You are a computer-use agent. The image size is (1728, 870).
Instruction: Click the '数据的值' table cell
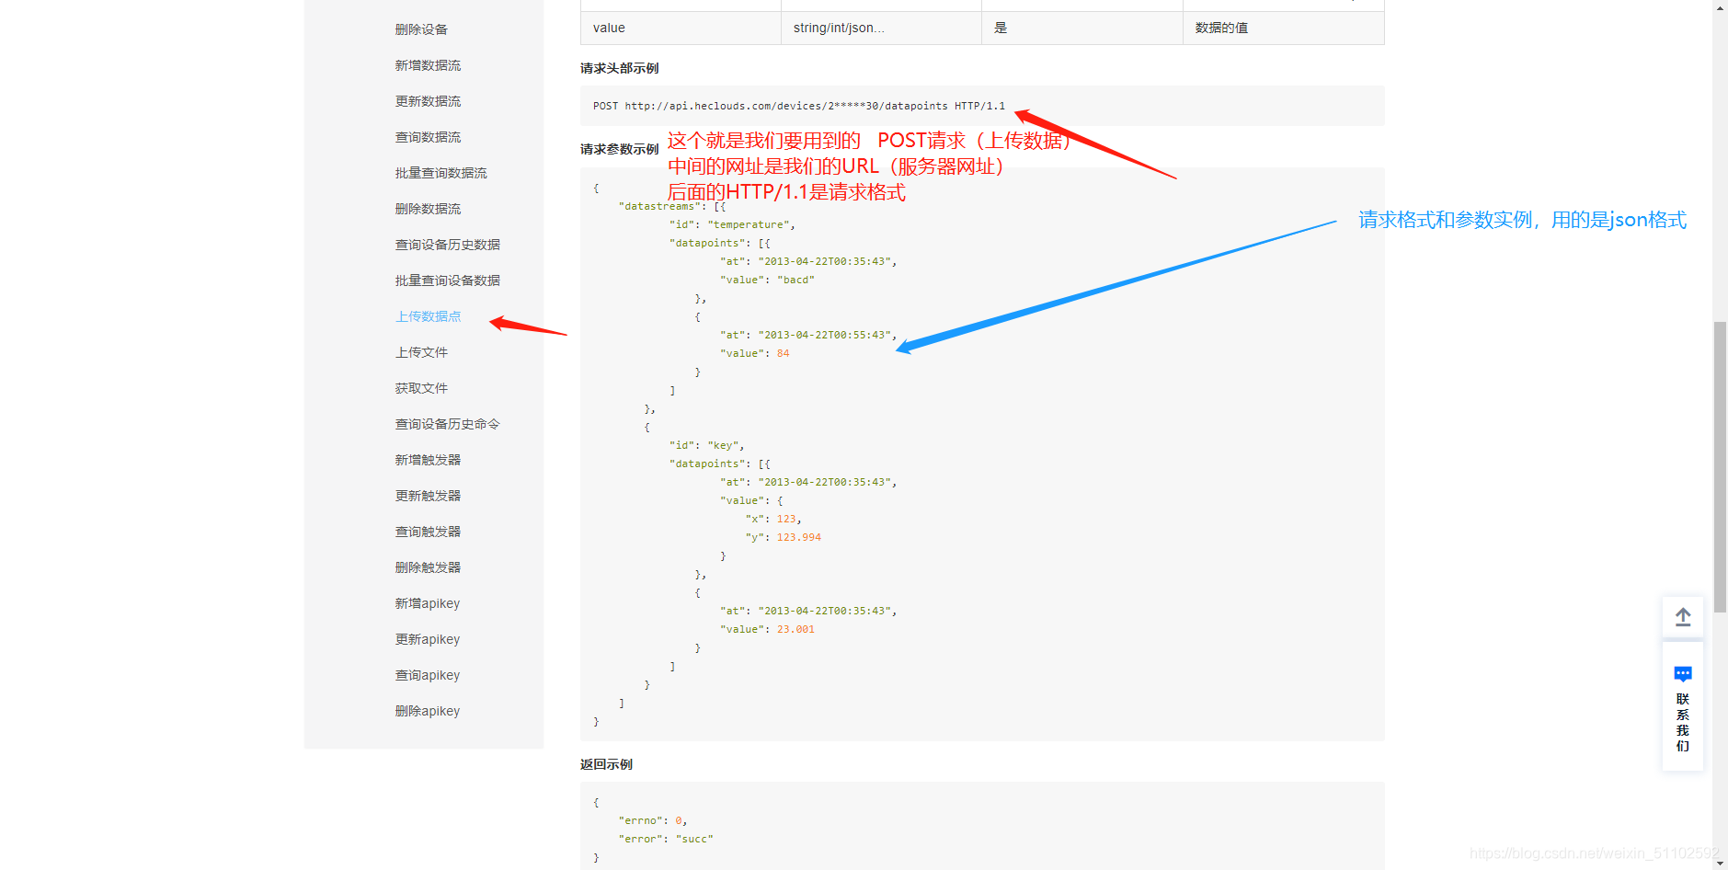pyautogui.click(x=1283, y=28)
